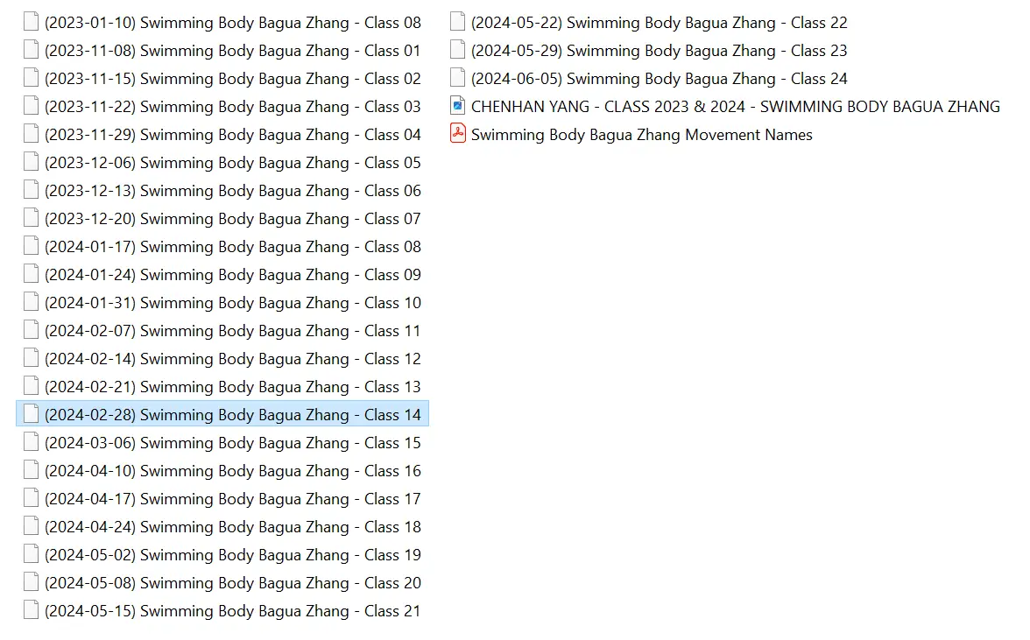Screen dimensions: 1030x640
Task: Select the file named 2023-11-15 Class 02
Action: [x=232, y=79]
